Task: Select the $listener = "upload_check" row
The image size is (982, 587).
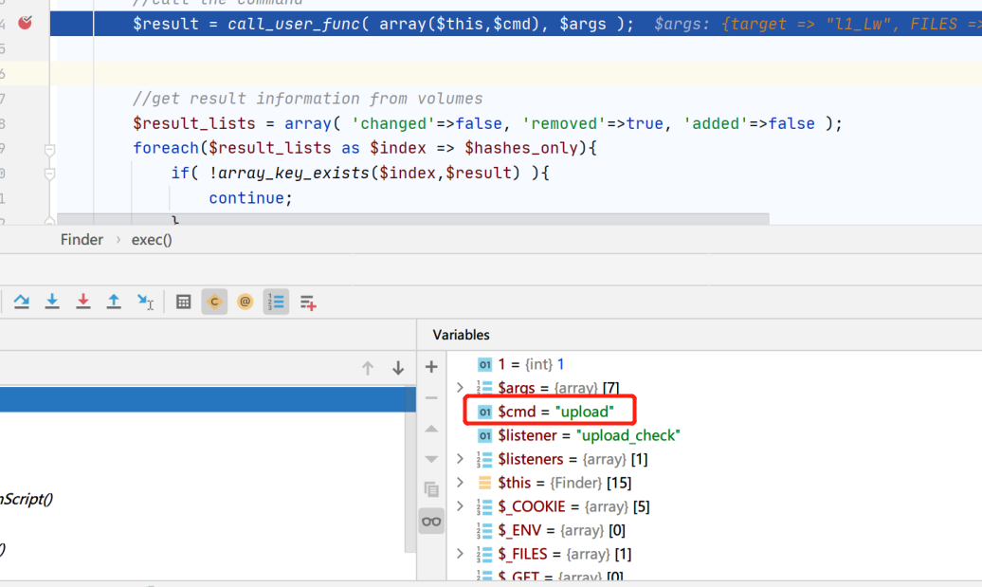Action: (x=714, y=435)
